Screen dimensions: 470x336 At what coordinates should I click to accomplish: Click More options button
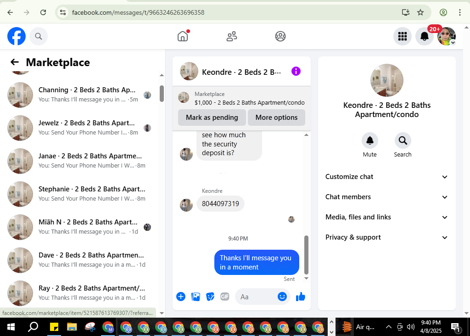pos(276,118)
